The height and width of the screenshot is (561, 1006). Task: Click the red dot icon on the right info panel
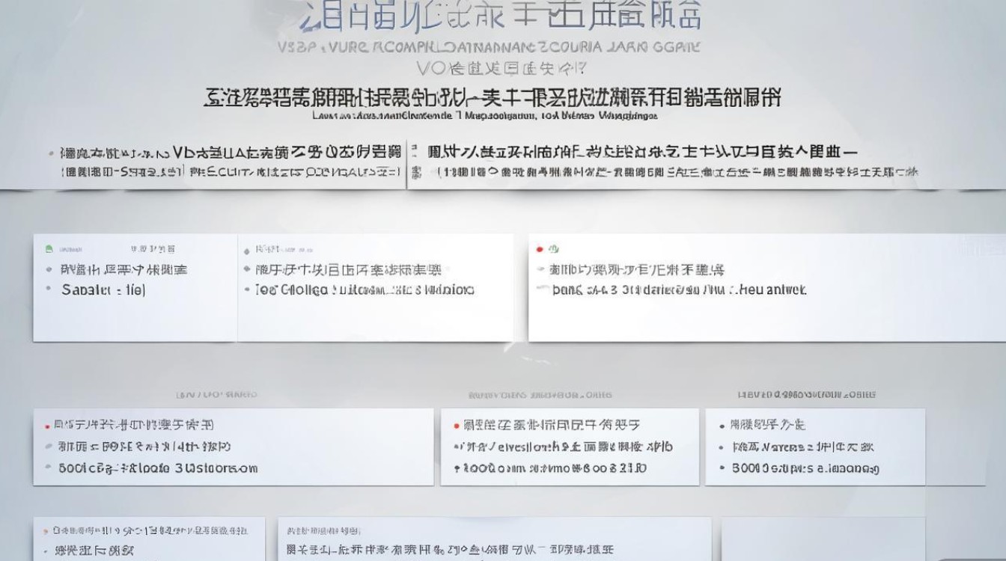click(x=539, y=248)
